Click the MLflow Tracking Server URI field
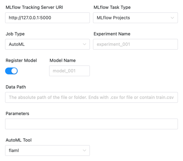The width and height of the screenshot is (183, 161). (47, 18)
